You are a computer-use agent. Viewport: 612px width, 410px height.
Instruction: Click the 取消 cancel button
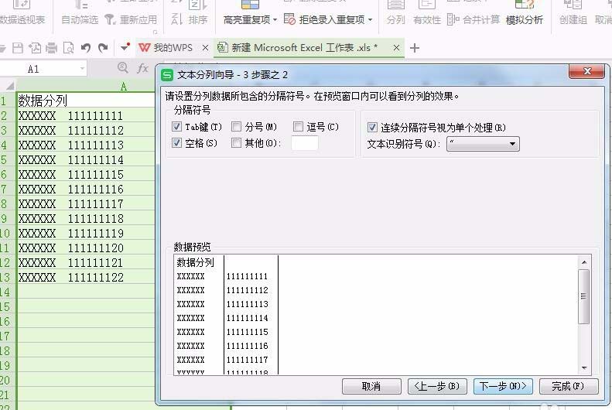[371, 386]
